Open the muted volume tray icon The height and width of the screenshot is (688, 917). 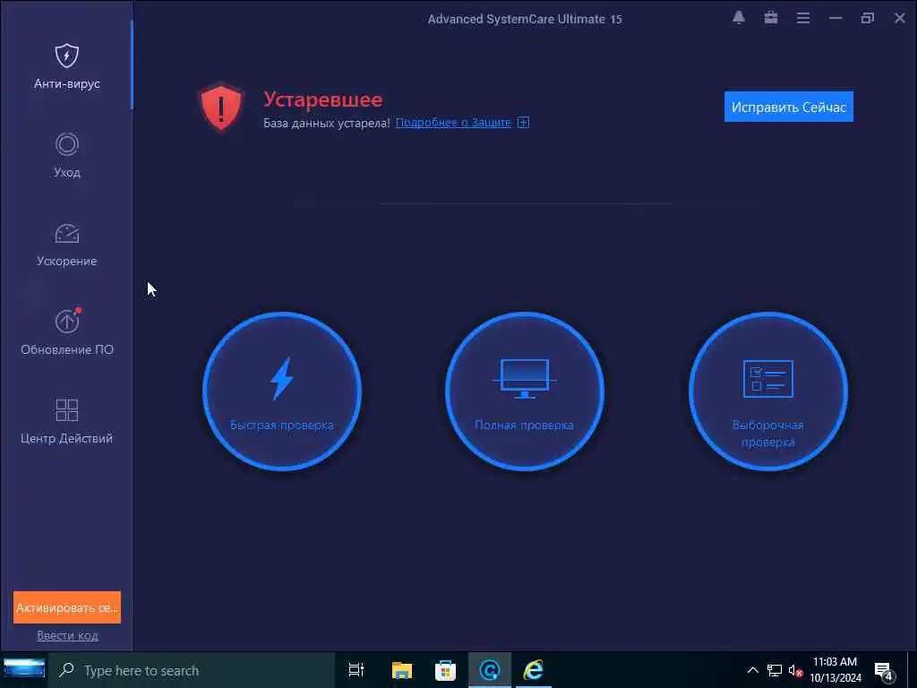tap(795, 670)
